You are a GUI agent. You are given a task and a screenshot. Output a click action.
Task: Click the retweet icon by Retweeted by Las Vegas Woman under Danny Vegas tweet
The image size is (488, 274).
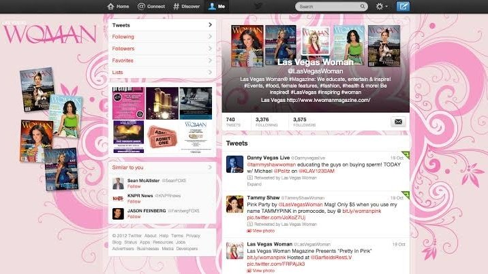click(x=249, y=178)
